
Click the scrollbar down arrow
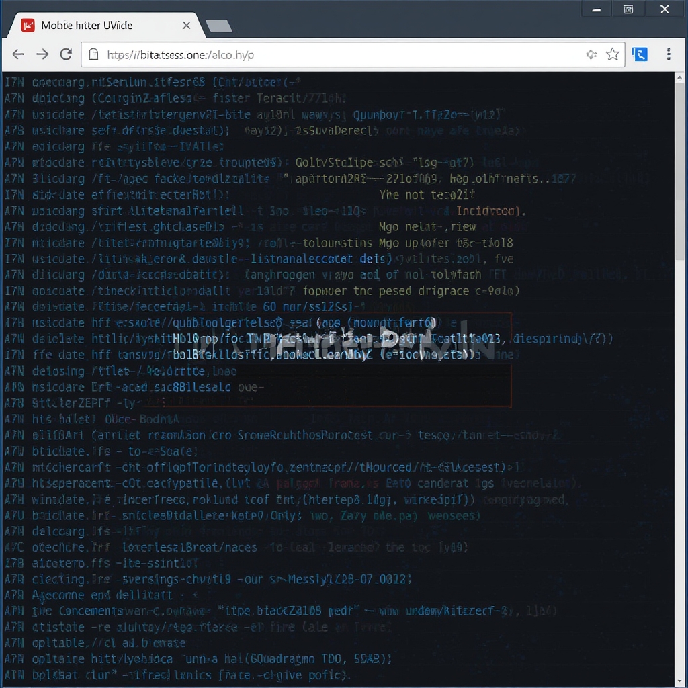coord(680,681)
